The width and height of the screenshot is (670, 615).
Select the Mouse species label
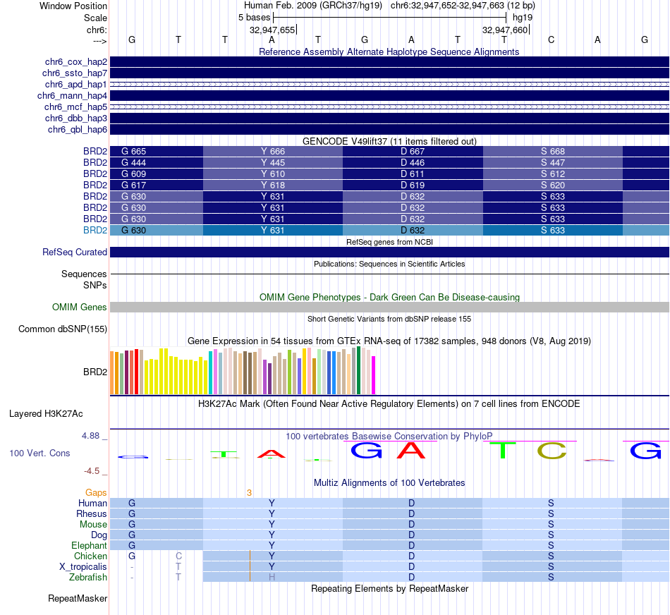click(x=94, y=525)
